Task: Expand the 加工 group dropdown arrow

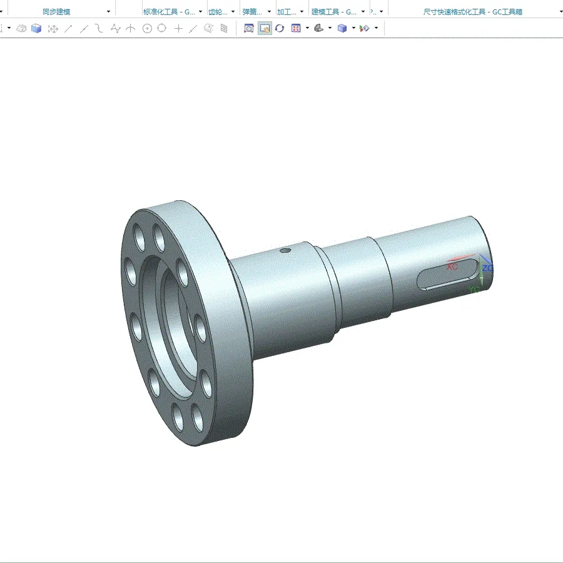Action: click(x=302, y=12)
